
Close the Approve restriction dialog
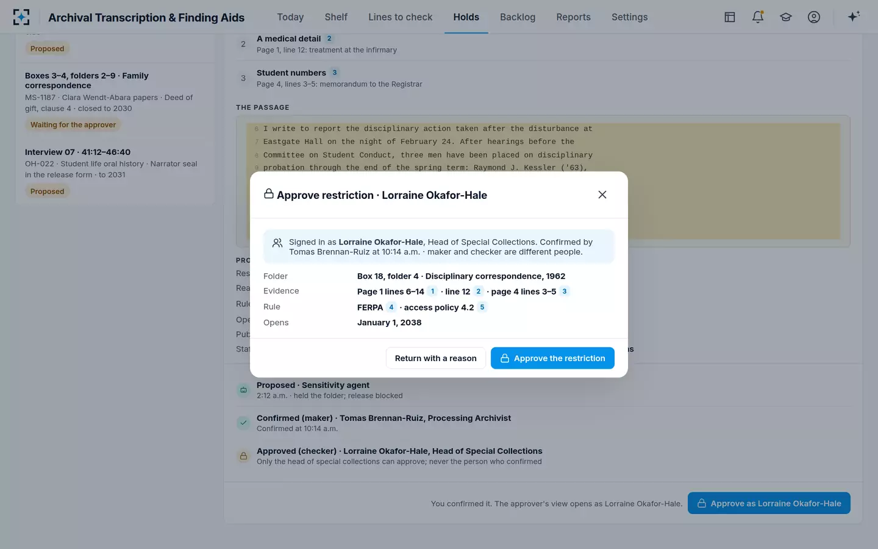(x=602, y=195)
